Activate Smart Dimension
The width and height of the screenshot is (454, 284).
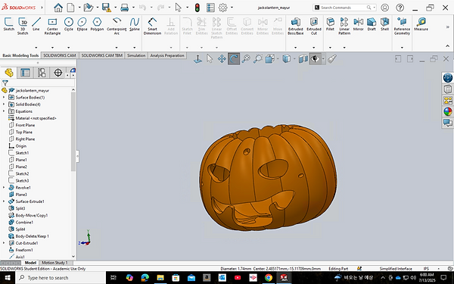coord(152,26)
